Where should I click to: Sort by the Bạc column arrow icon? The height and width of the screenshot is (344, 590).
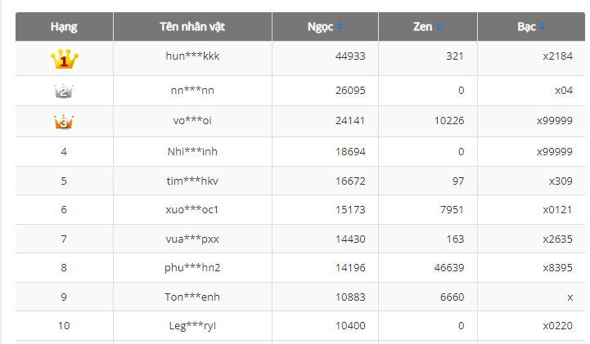541,27
